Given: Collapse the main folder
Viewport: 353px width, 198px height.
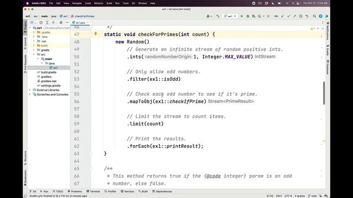Looking at the screenshot, I should [38, 59].
